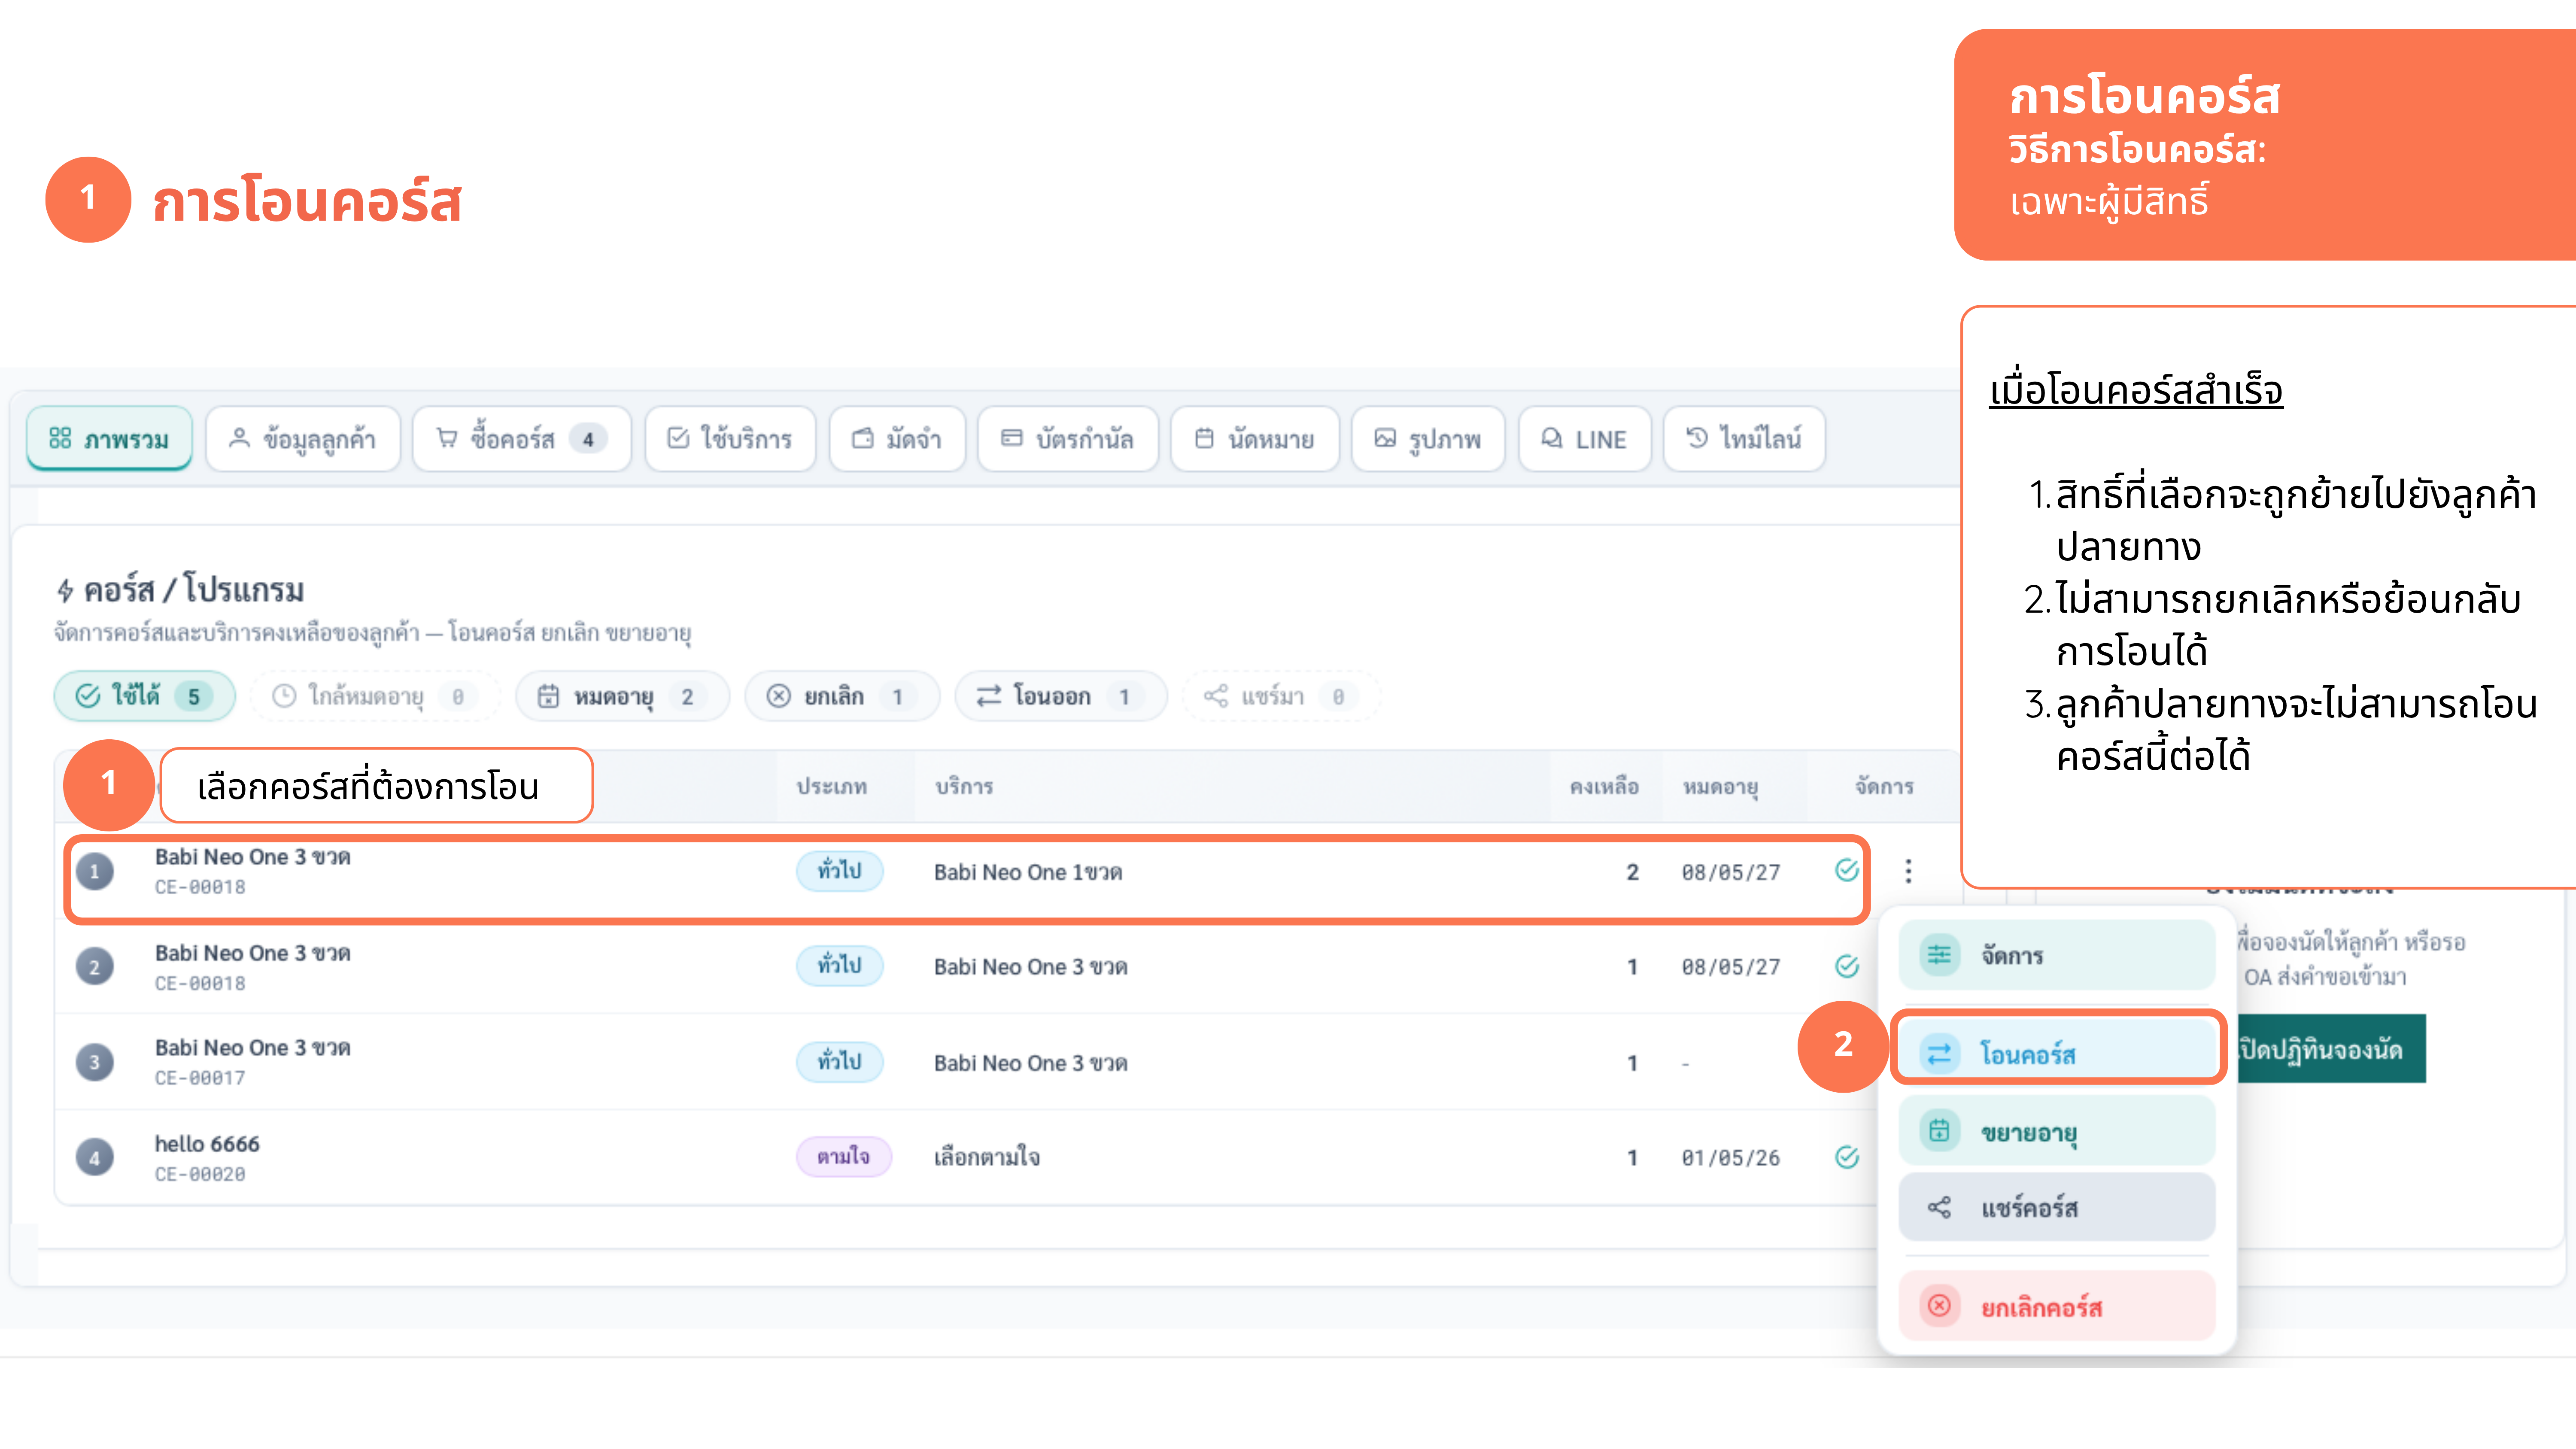Open the three-dot actions menu for row 1
The width and height of the screenshot is (2576, 1449).
pyautogui.click(x=1908, y=871)
